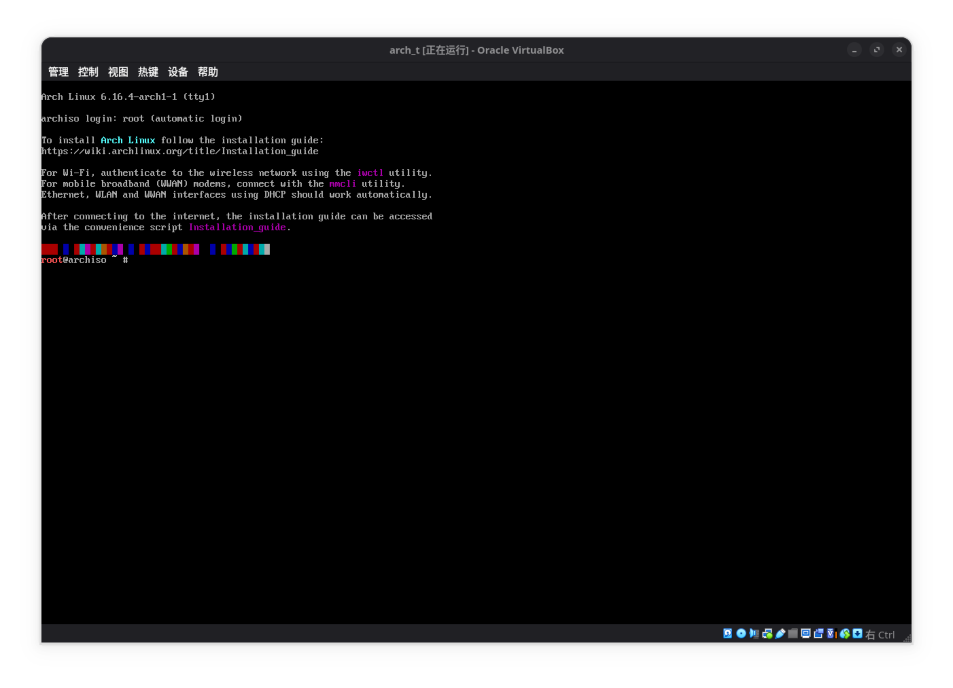Image resolution: width=953 pixels, height=688 pixels.
Task: Click the optical drive status icon
Action: pos(741,634)
